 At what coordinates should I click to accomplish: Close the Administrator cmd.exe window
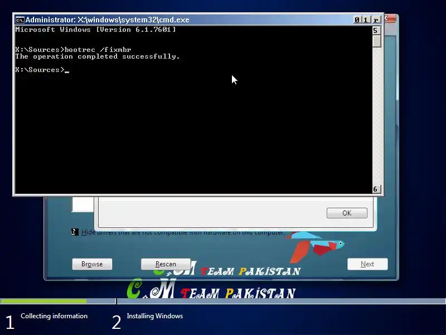point(376,20)
